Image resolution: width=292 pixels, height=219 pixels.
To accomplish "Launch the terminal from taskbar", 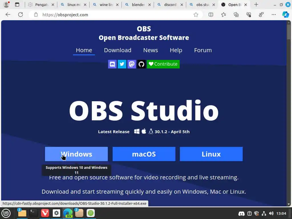I will (34, 213).
